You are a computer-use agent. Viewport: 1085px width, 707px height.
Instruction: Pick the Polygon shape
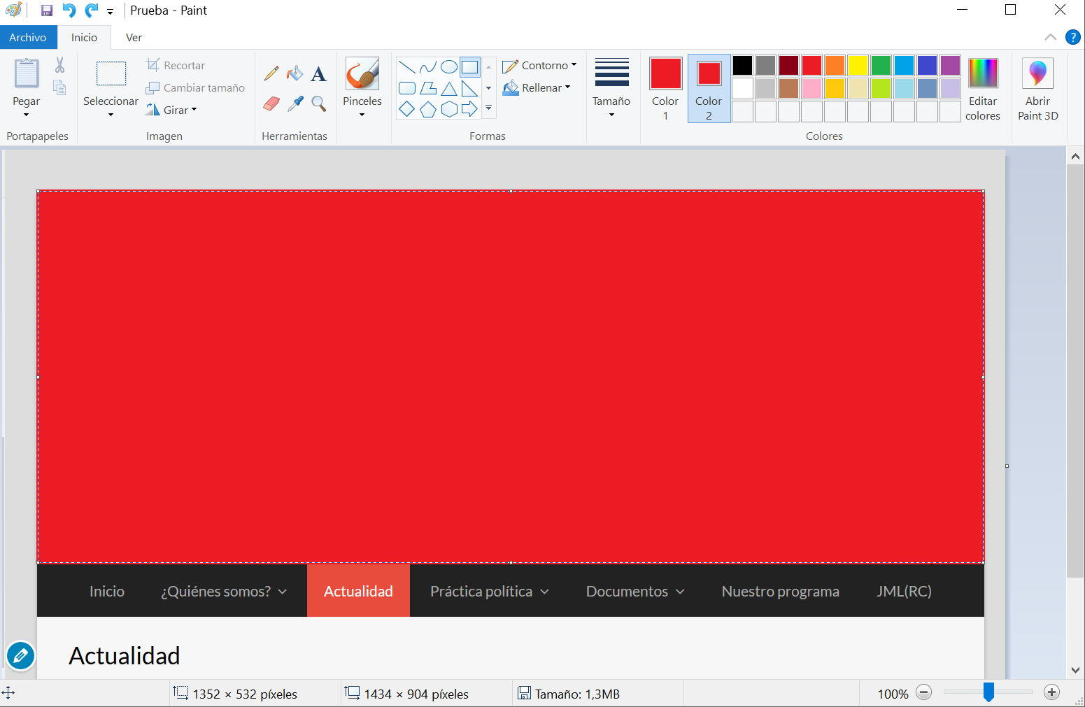tap(428, 88)
